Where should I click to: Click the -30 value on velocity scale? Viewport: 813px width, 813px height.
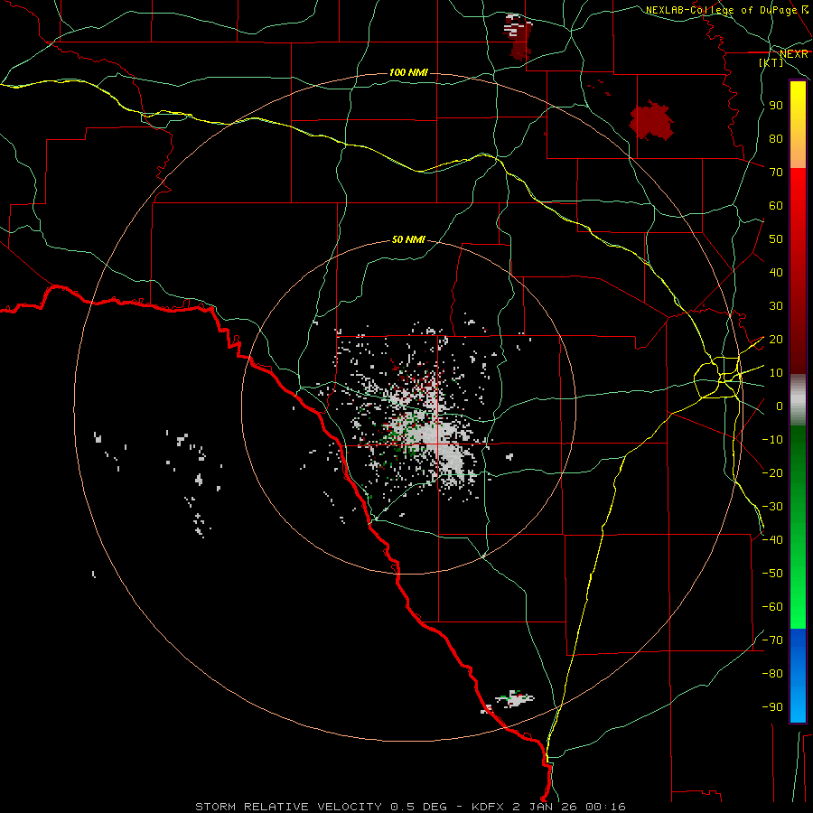tap(772, 507)
